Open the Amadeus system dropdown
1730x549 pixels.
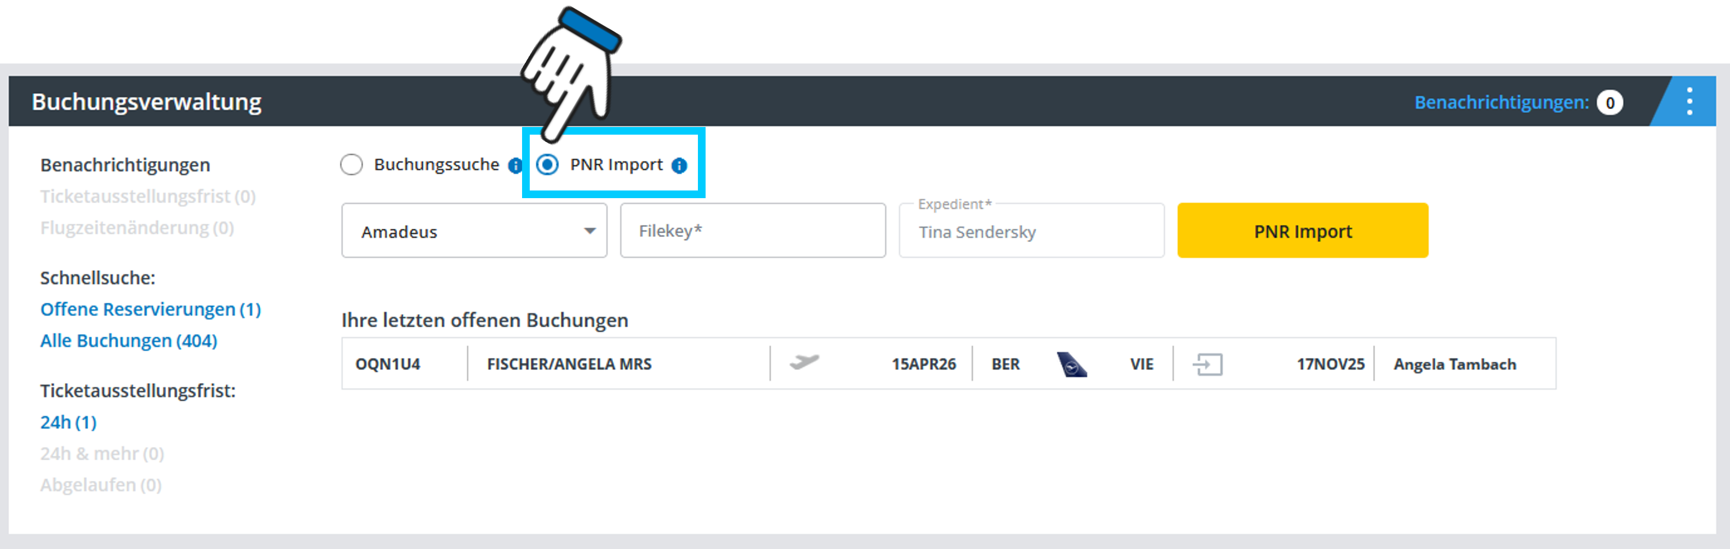pos(474,231)
